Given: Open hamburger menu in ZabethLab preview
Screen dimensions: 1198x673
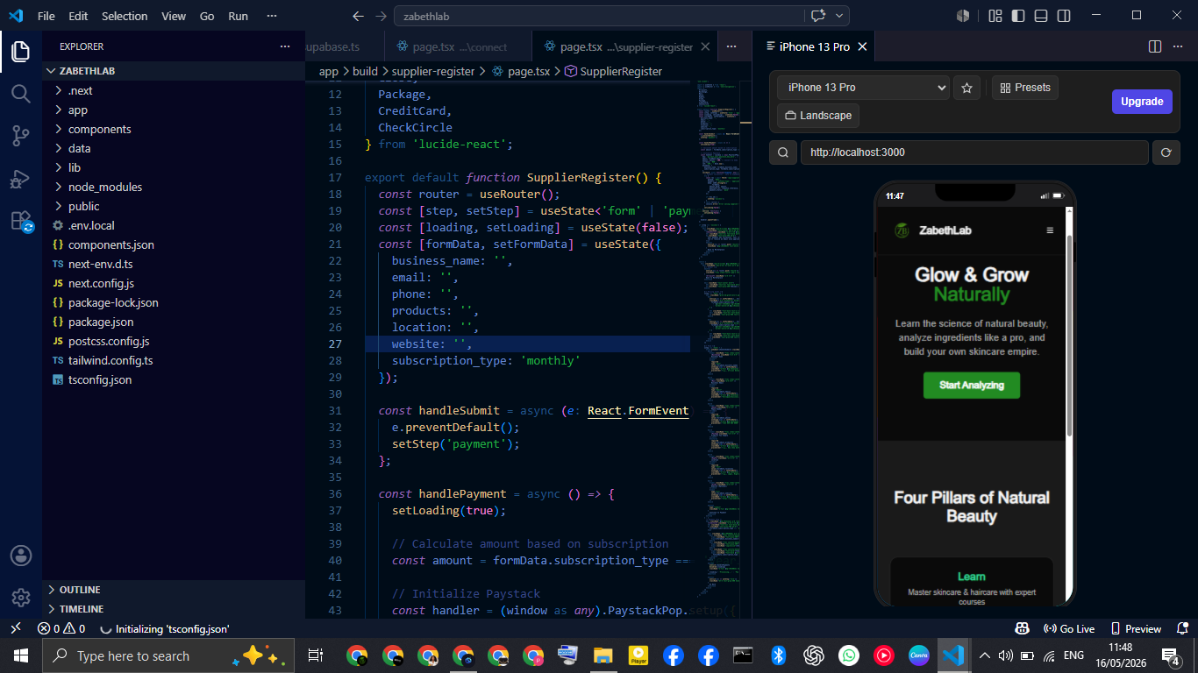Looking at the screenshot, I should 1050,230.
